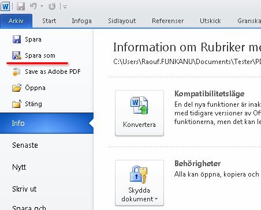Open the Referenser ribbon tab
This screenshot has width=261, height=210.
coord(167,21)
